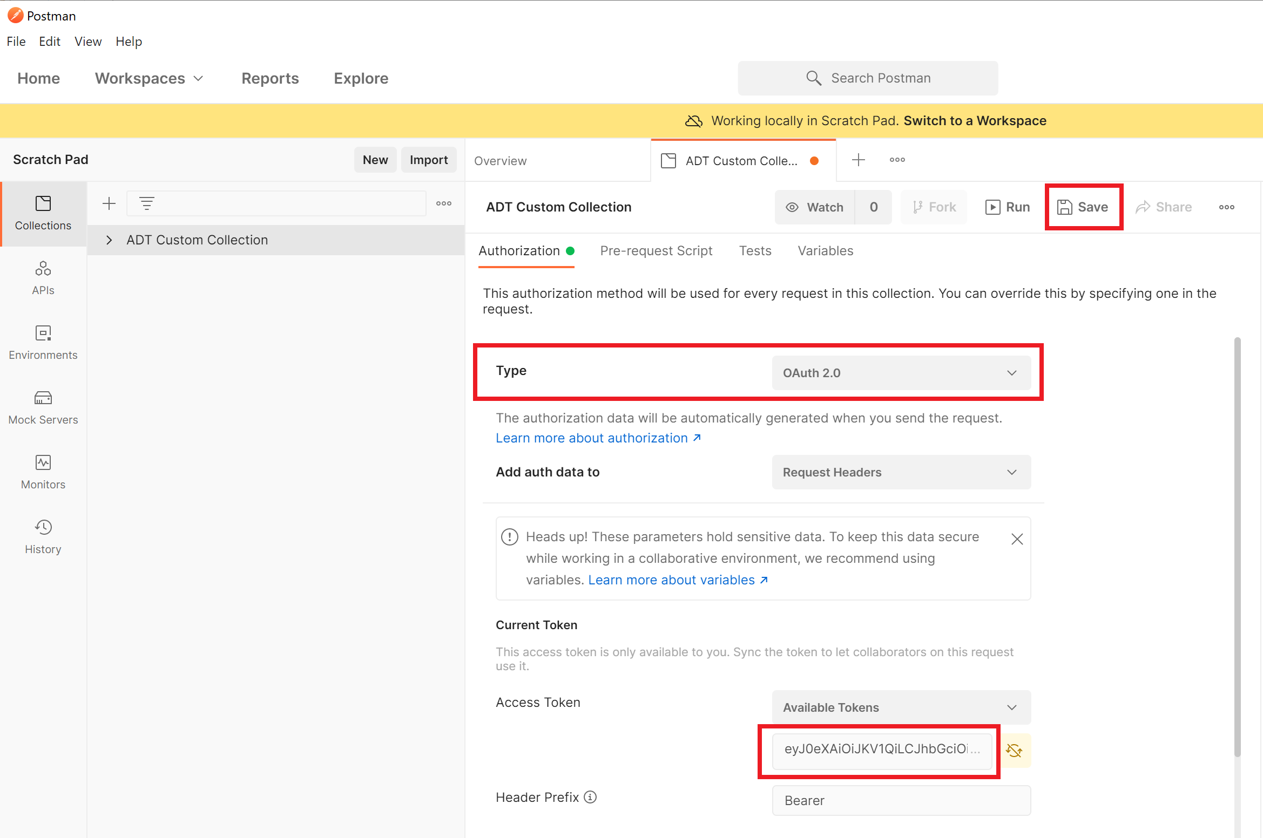Open the Mock Servers sidebar panel
The height and width of the screenshot is (838, 1263).
click(x=43, y=408)
